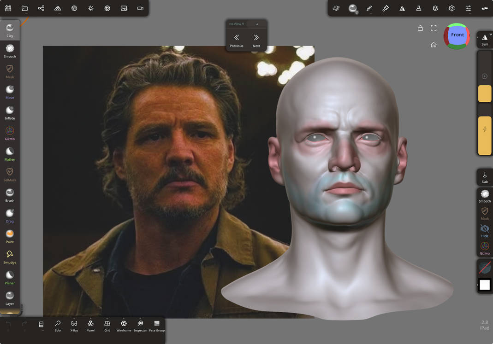This screenshot has width=493, height=344.
Task: Click the Front view cube
Action: (x=457, y=36)
